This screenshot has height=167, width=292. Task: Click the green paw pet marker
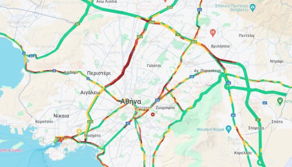coord(280,101)
